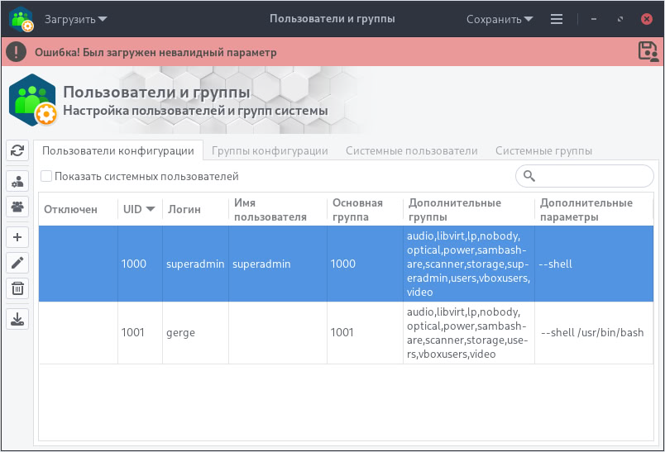The width and height of the screenshot is (665, 452).
Task: Open the 'Системные группы' tab
Action: pyautogui.click(x=543, y=150)
